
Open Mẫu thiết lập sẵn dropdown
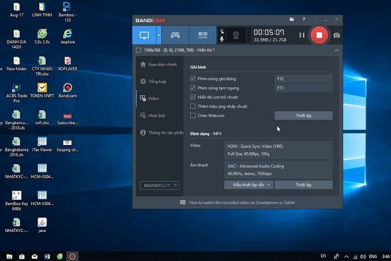249,185
